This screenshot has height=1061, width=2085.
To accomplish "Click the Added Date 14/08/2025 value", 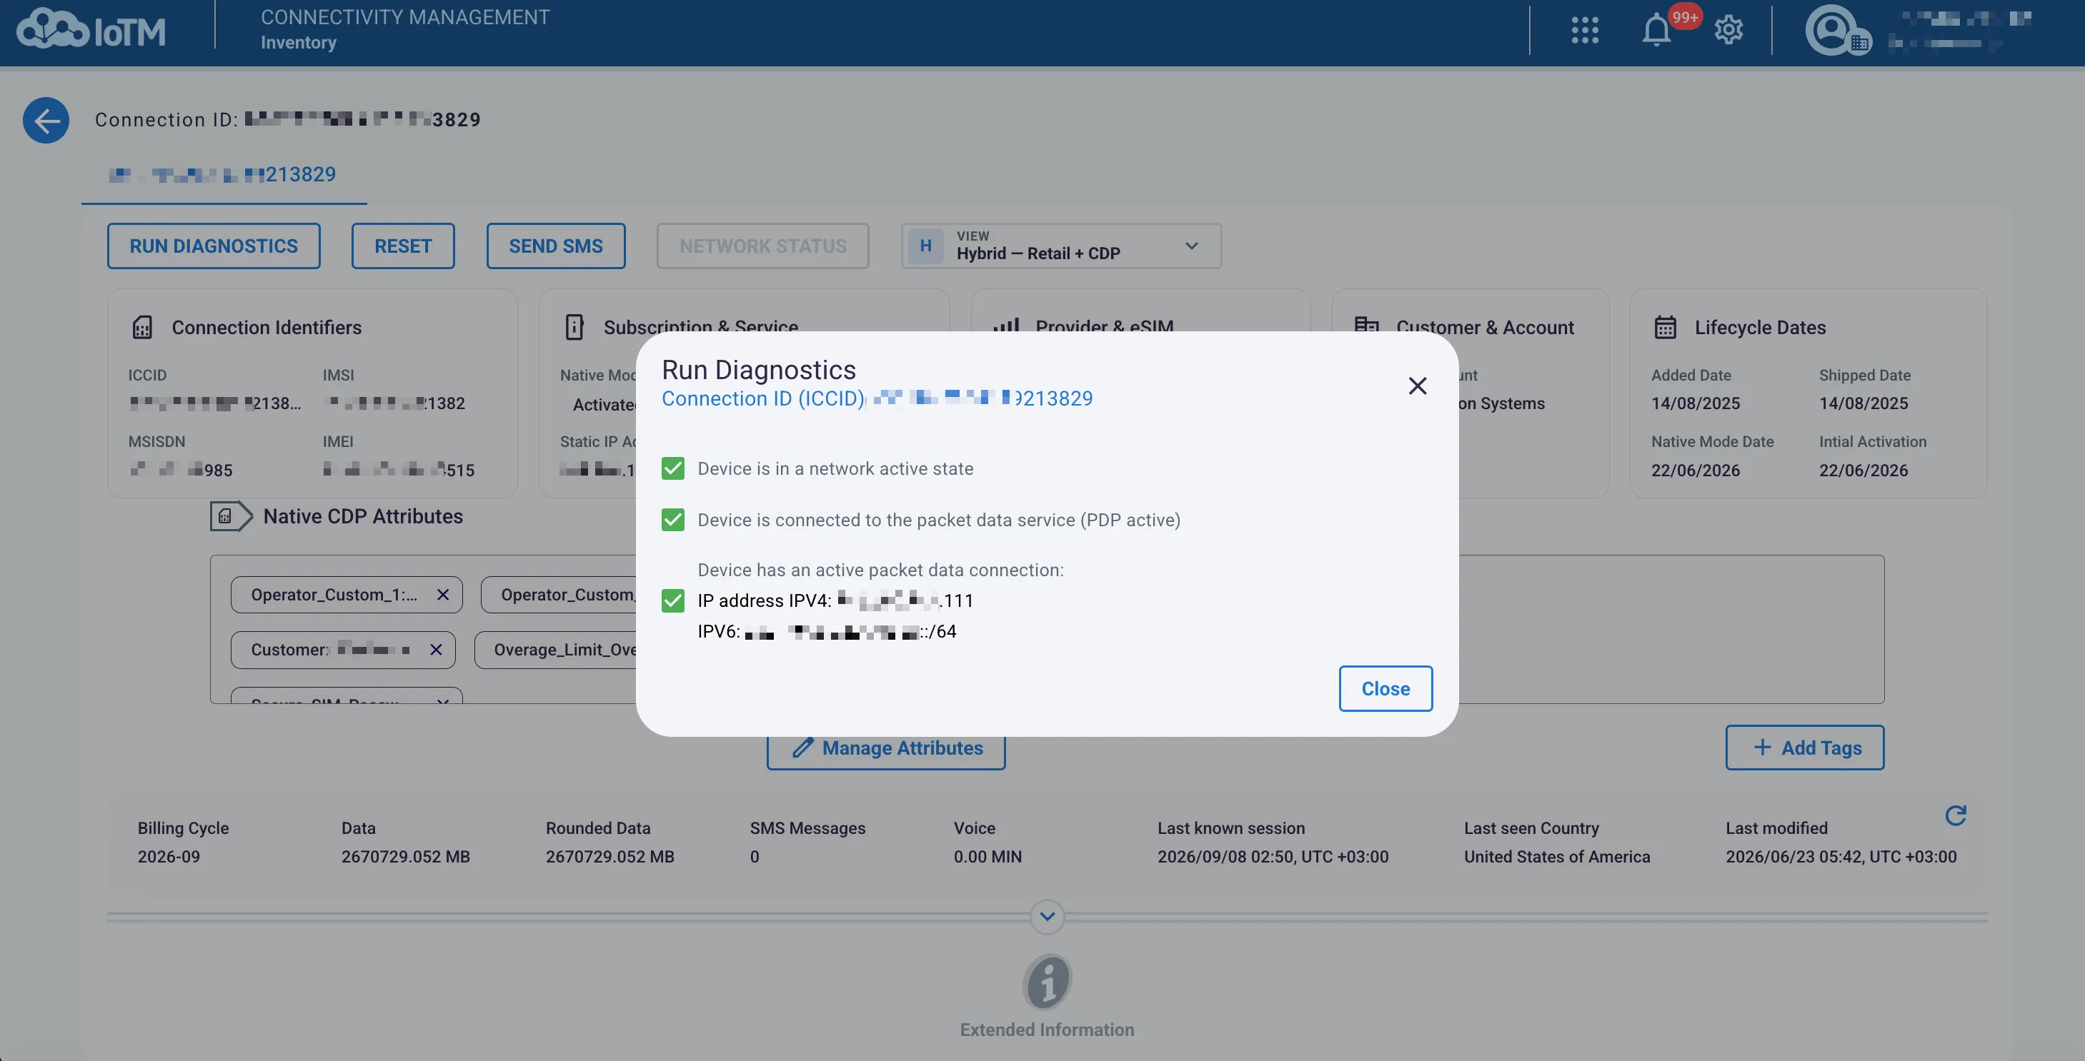I will (1696, 403).
